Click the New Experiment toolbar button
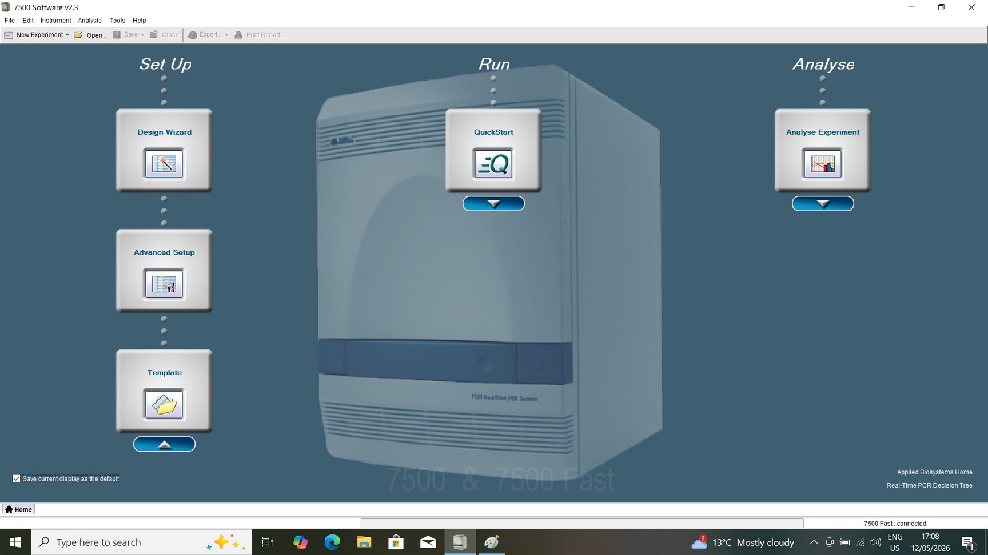This screenshot has width=988, height=555. (x=34, y=35)
